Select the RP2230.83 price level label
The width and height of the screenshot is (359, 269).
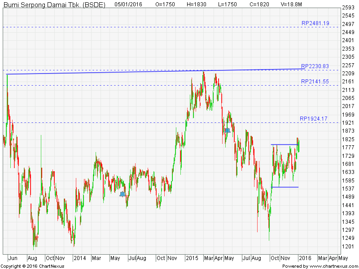pyautogui.click(x=315, y=66)
